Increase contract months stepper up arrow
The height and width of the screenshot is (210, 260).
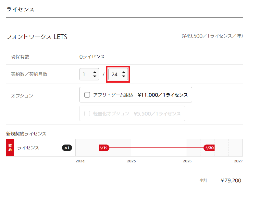point(124,72)
